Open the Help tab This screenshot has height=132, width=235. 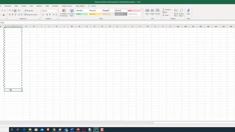[47, 6]
